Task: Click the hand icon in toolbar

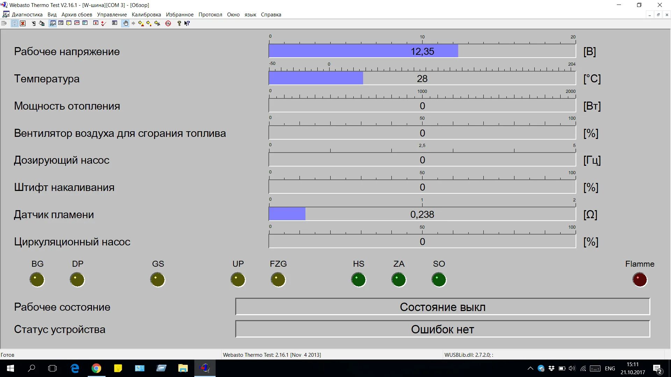Action: (x=125, y=23)
